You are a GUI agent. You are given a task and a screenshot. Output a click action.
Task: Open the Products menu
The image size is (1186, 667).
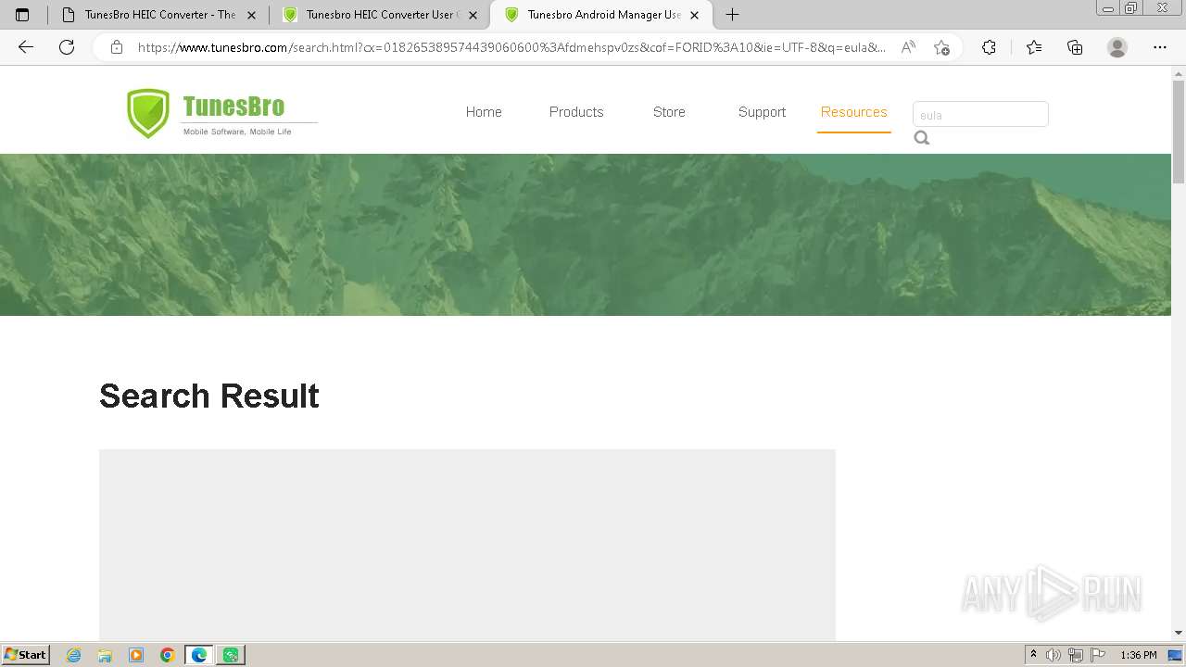(x=576, y=112)
